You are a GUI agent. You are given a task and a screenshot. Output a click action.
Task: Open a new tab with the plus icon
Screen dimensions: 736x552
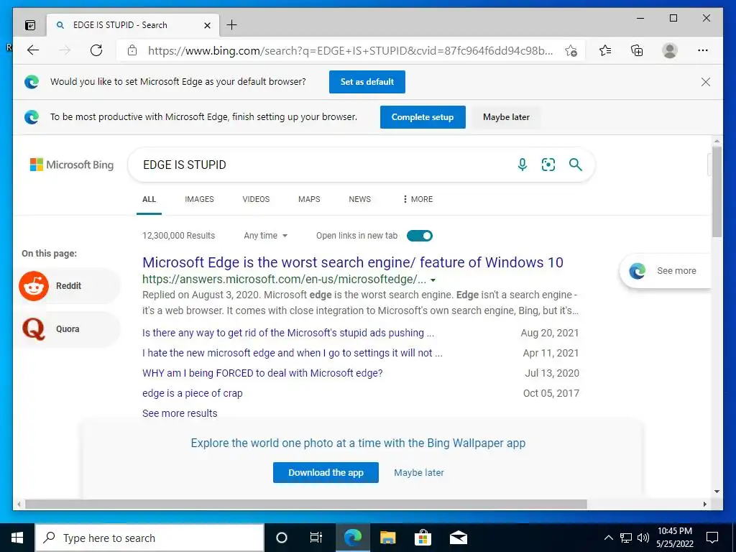[x=232, y=25]
